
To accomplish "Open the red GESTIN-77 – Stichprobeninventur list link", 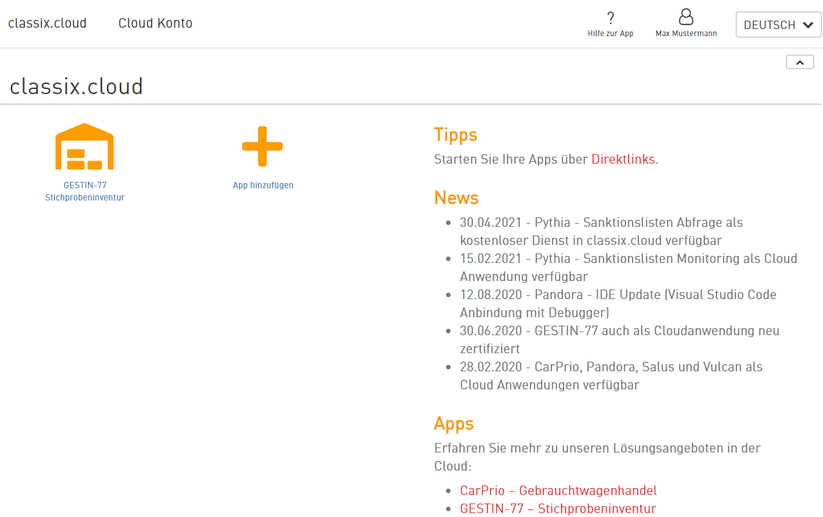I will tap(558, 509).
